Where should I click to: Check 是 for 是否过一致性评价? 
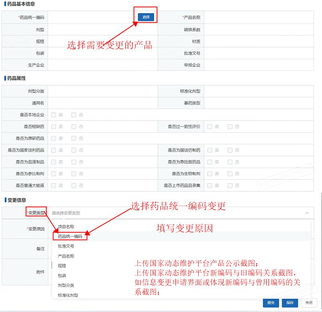pyautogui.click(x=210, y=127)
